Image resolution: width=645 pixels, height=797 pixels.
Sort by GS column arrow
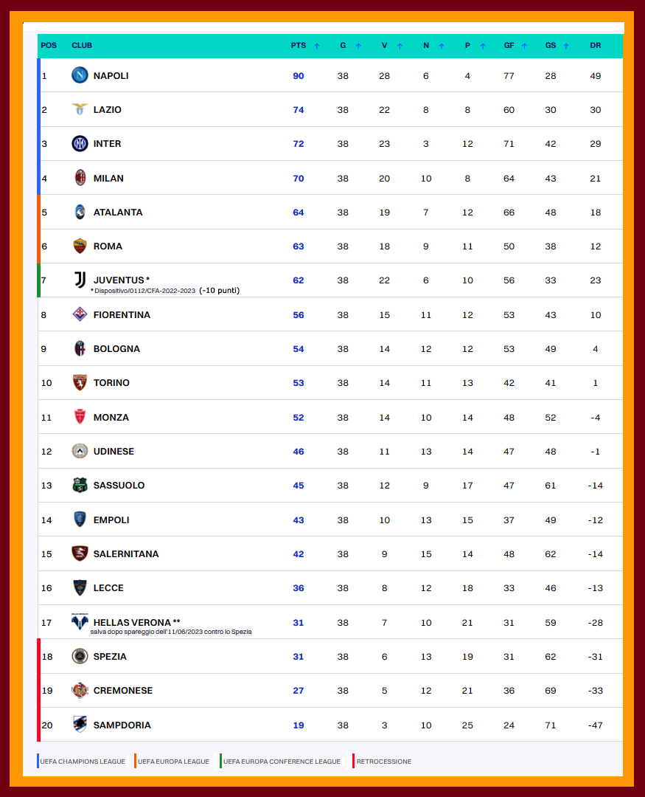click(x=566, y=46)
